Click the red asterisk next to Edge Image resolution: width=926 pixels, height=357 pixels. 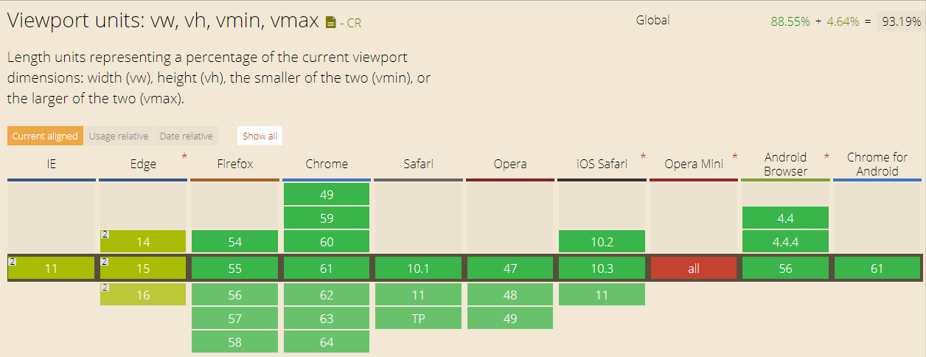click(184, 156)
